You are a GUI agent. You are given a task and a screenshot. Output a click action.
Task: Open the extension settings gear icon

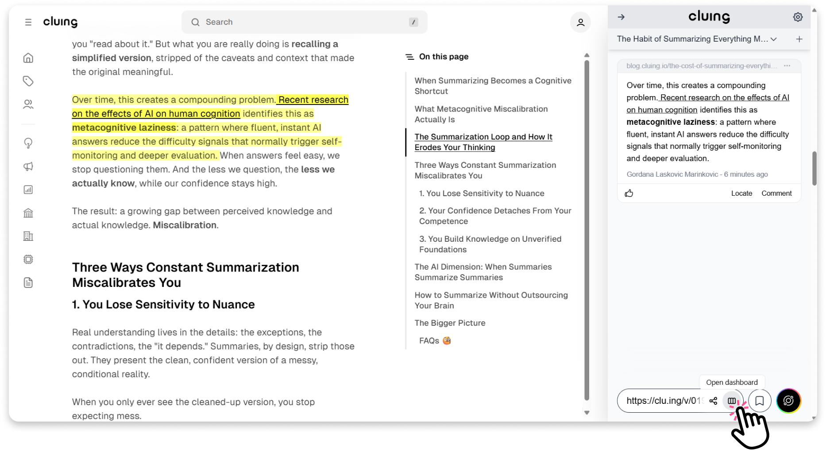pos(798,17)
